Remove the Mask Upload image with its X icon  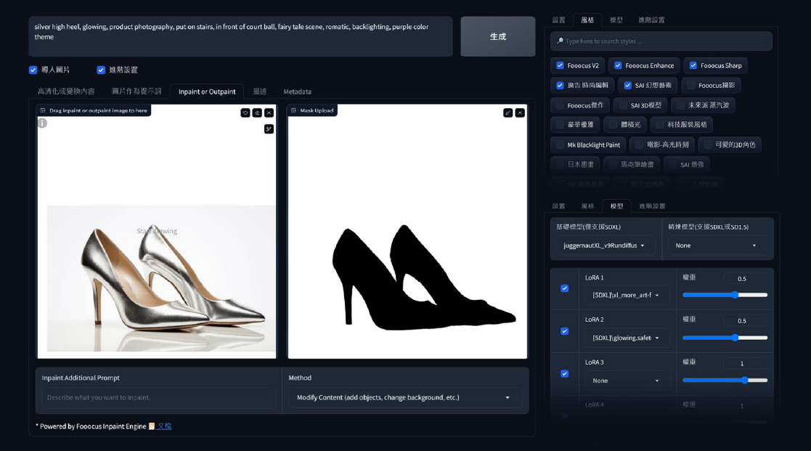tap(520, 113)
